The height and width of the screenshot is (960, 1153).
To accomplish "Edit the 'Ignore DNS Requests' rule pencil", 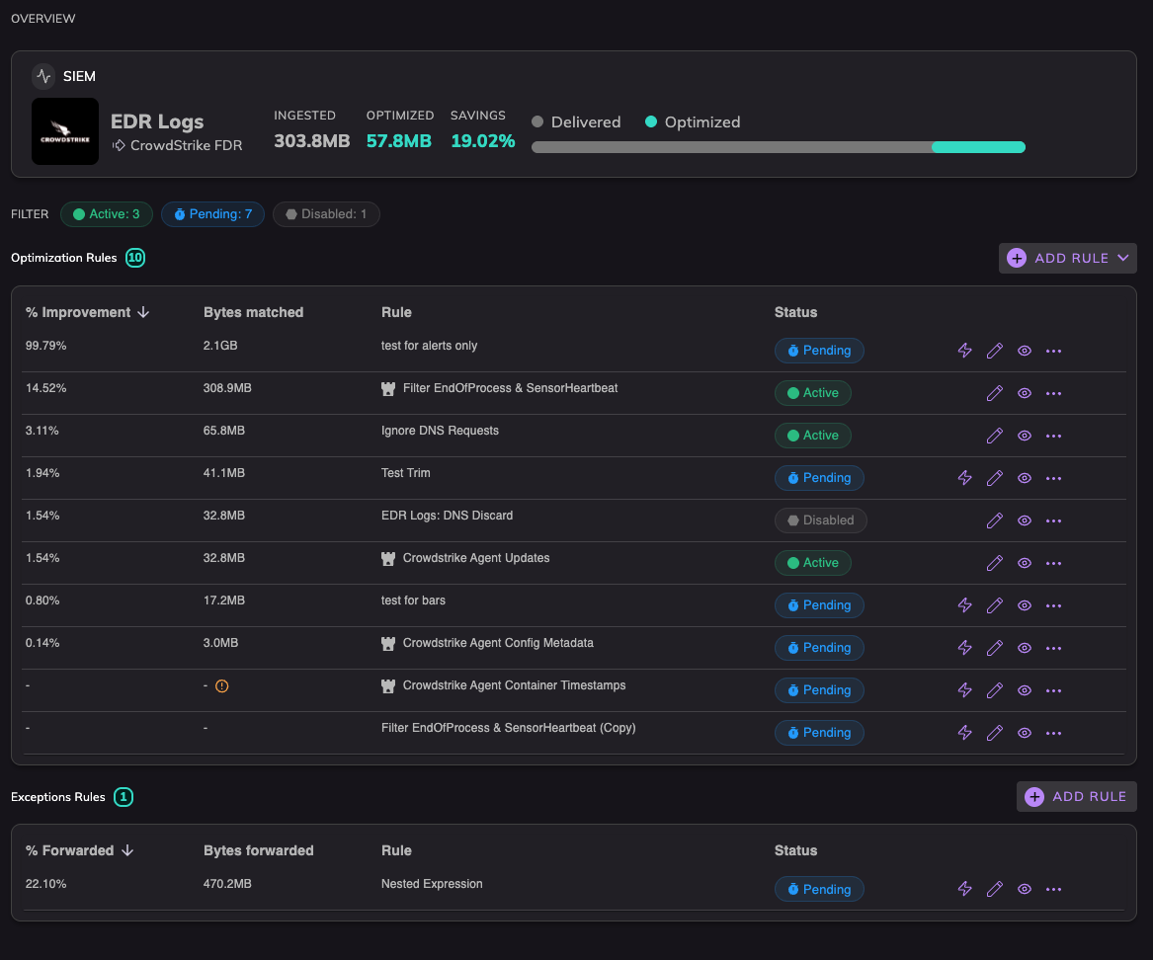I will pos(994,436).
